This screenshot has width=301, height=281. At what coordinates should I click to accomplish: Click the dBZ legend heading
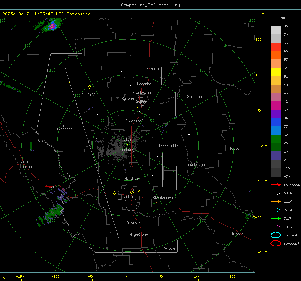click(284, 18)
